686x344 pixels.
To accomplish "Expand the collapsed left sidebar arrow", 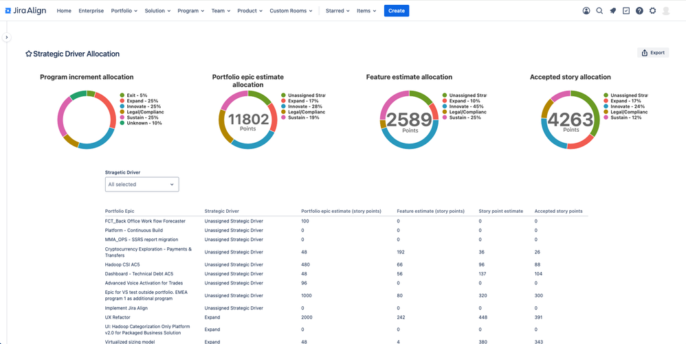I will coord(7,38).
